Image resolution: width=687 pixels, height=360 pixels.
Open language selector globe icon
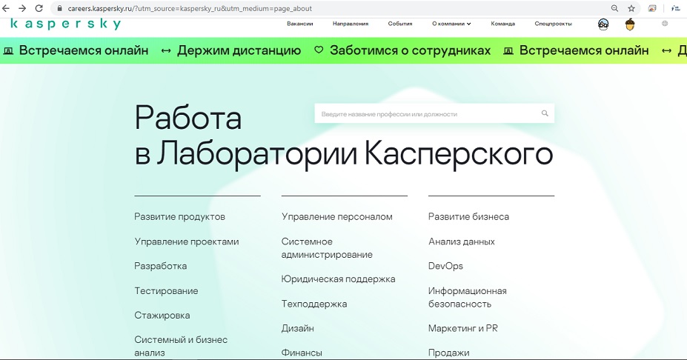coord(665,24)
